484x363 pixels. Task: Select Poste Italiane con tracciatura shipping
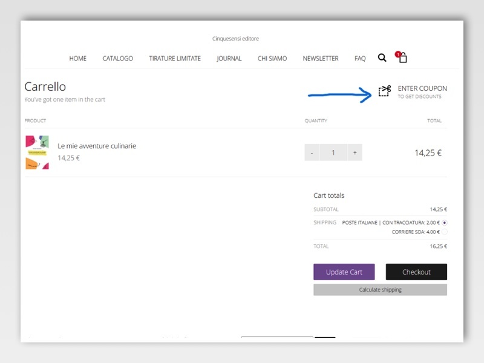click(445, 223)
